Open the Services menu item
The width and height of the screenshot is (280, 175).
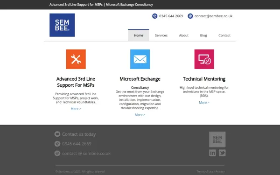tap(161, 35)
